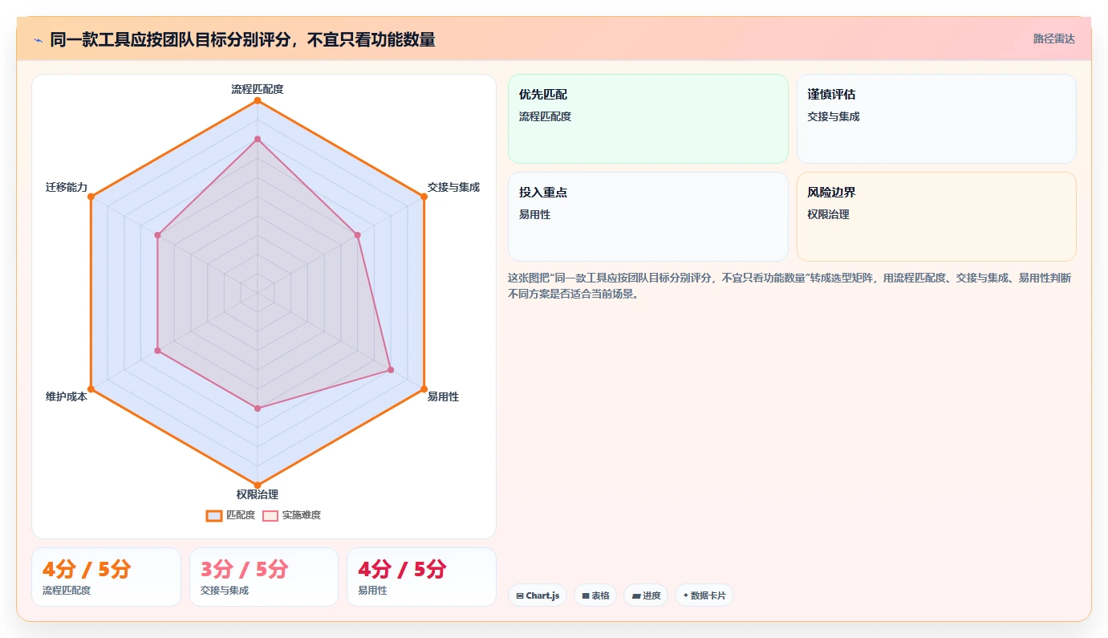
Task: Select pink 实施难度 point on 迁移能力 axis
Action: point(157,235)
